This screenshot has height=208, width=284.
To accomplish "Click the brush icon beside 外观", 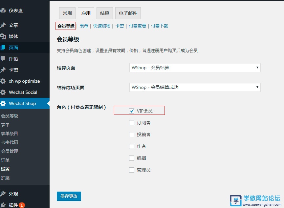I will click(x=3, y=194).
